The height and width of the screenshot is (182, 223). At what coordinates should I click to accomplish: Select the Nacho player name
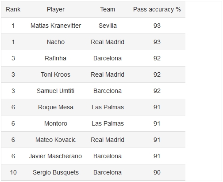tap(56, 42)
